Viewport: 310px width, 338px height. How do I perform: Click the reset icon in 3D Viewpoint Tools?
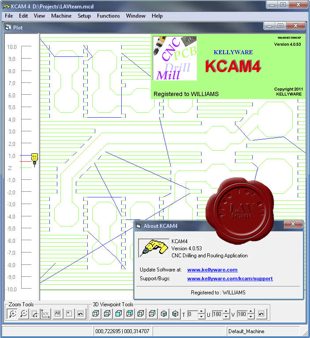coord(261,314)
